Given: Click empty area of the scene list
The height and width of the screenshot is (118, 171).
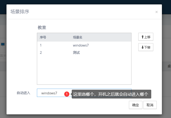Looking at the screenshot, I should click(x=84, y=70).
